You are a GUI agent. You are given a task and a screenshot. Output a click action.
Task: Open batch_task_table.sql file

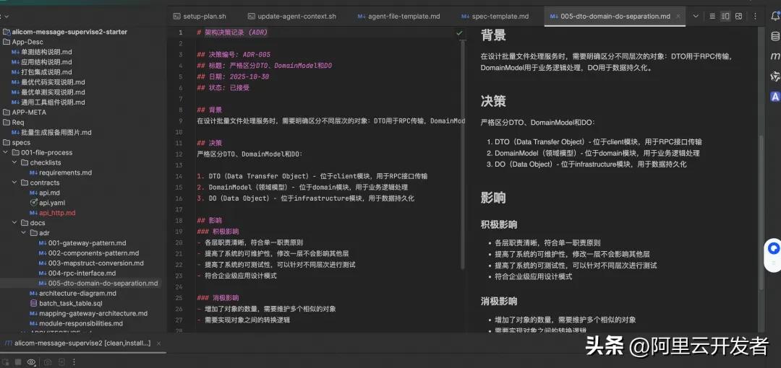coord(67,303)
